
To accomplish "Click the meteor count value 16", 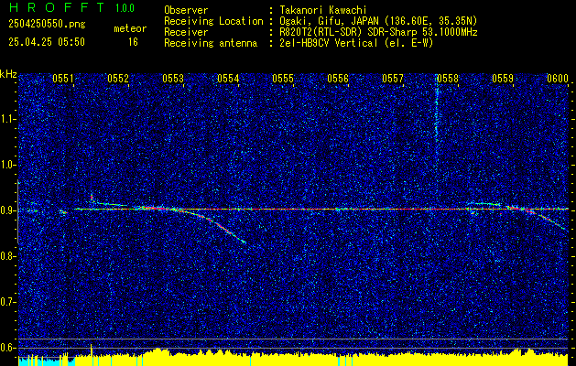I will coord(133,42).
